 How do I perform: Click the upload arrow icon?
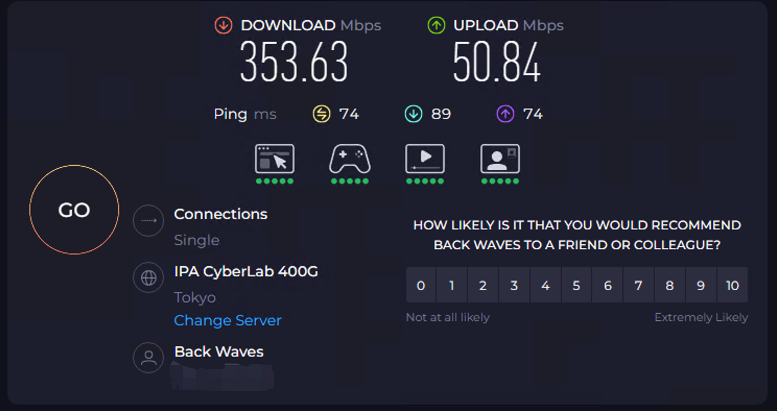436,25
